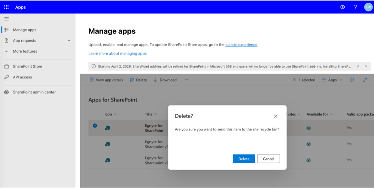Click View app details in toolbar
Image resolution: width=374 pixels, height=188 pixels.
point(106,80)
